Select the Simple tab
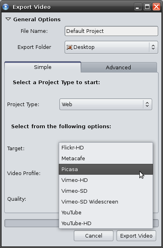Screen dimensions: 163x248 pyautogui.click(x=43, y=67)
